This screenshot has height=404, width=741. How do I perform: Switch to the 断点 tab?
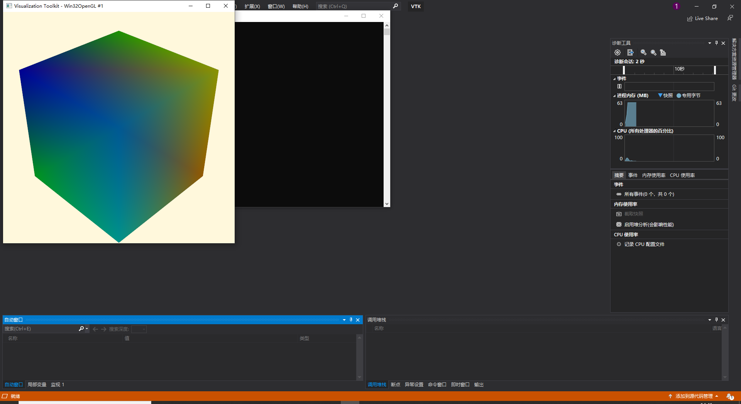[x=396, y=385]
